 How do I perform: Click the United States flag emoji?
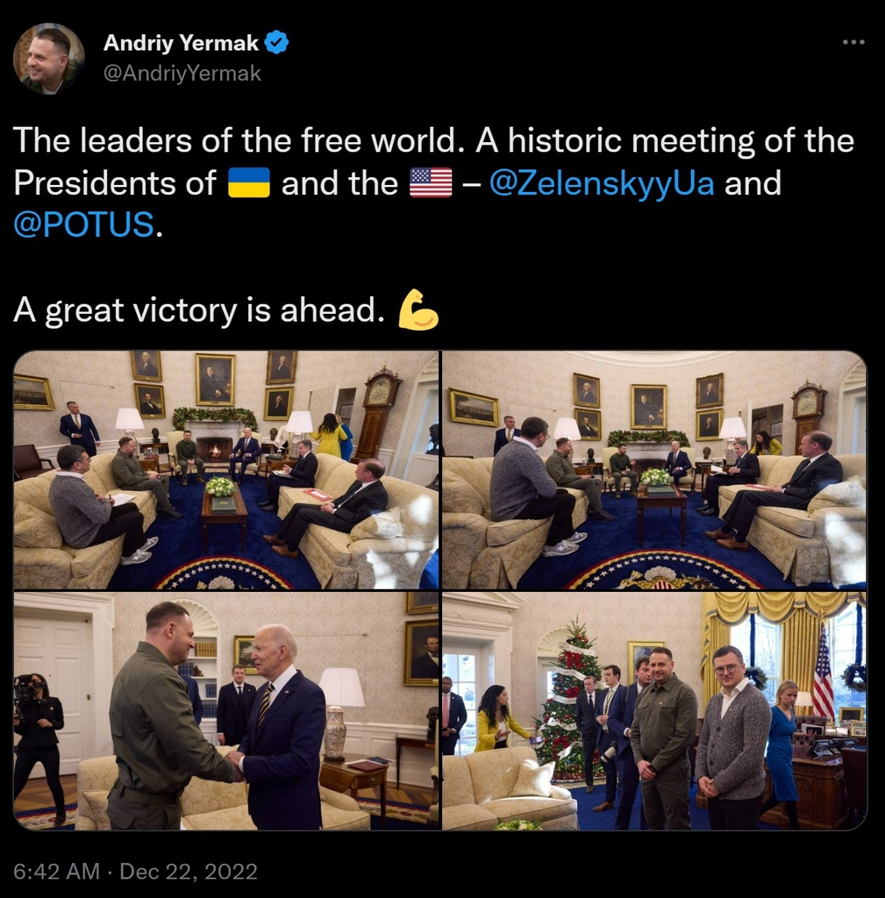[x=431, y=182]
